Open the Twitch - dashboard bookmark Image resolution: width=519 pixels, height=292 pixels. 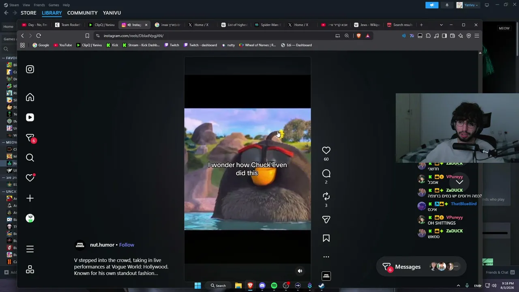(x=200, y=45)
